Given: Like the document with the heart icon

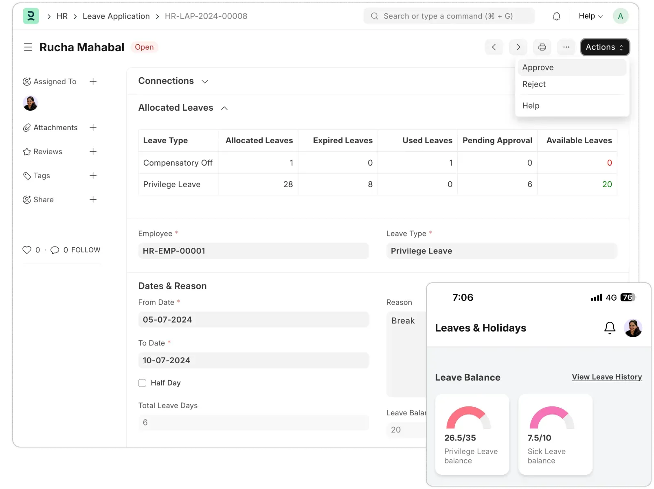Looking at the screenshot, I should click(27, 250).
